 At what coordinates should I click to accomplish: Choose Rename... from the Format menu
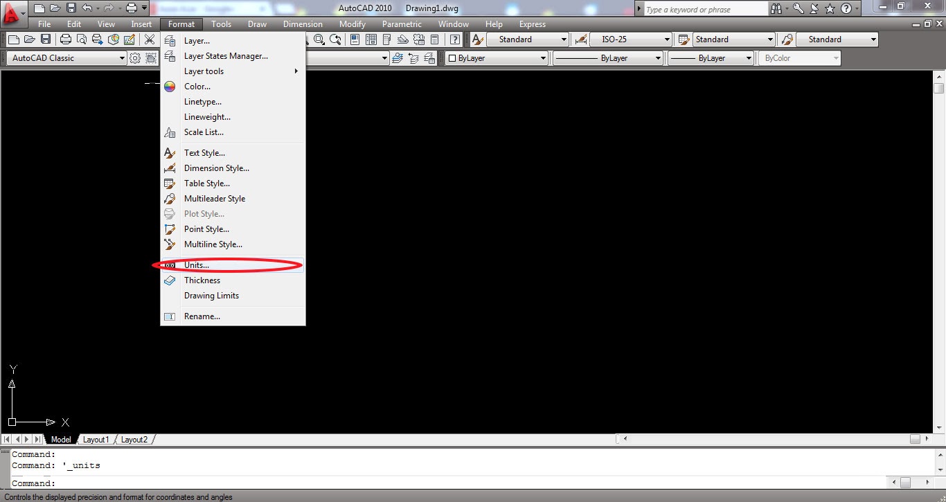[233, 316]
